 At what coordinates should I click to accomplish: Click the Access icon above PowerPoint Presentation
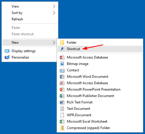(x=62, y=83)
